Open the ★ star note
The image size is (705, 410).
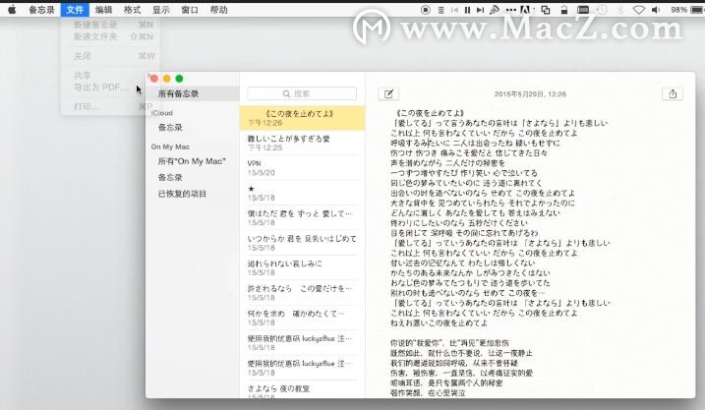302,193
